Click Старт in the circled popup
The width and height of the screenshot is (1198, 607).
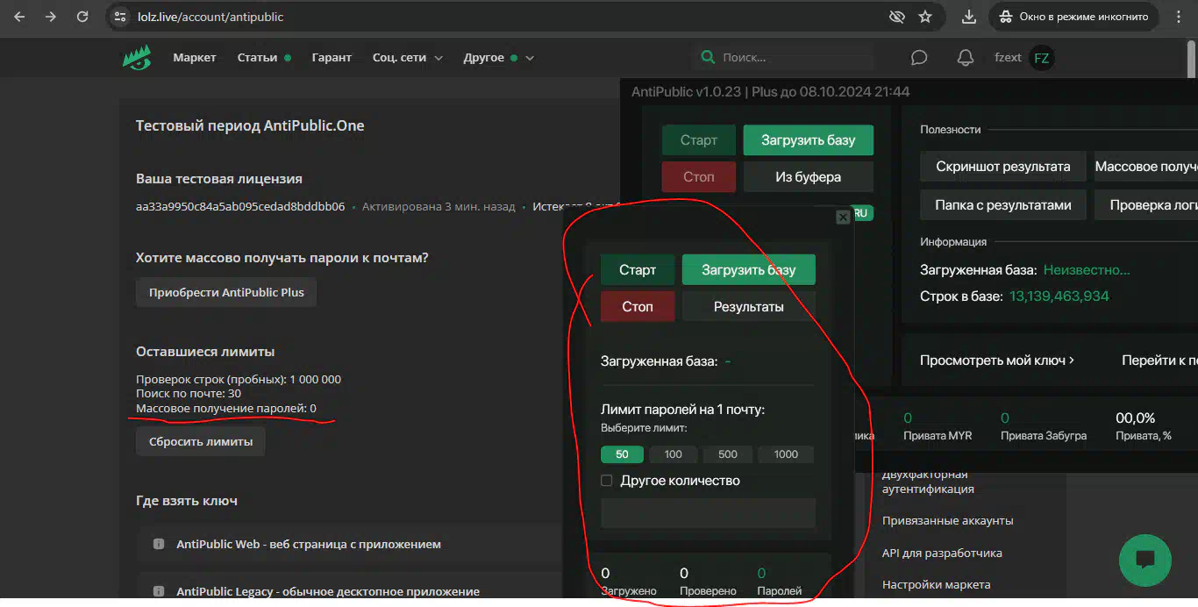[x=638, y=269]
